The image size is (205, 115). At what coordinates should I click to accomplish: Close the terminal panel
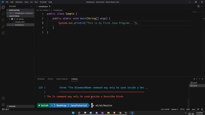click(x=202, y=79)
